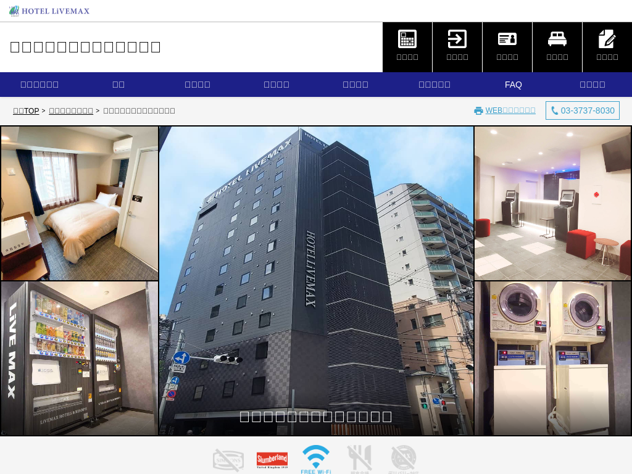Open the laundry machines photo
Image resolution: width=632 pixels, height=474 pixels.
coord(552,358)
